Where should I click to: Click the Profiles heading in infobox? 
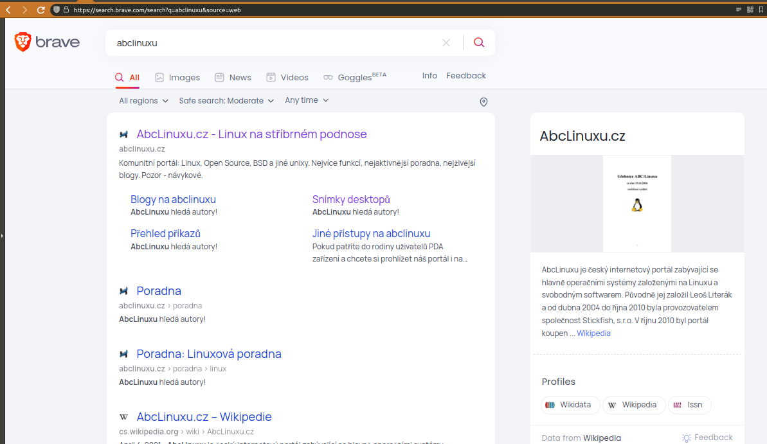[558, 382]
